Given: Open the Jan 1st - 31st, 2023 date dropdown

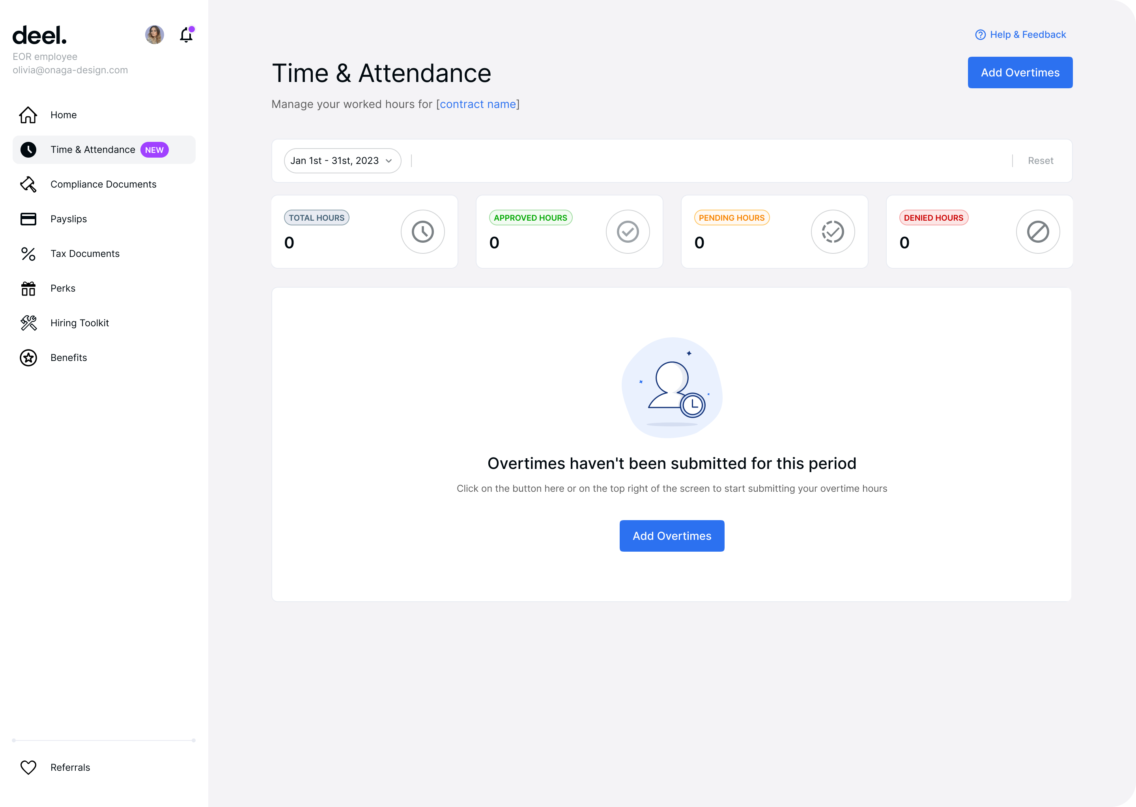Looking at the screenshot, I should pyautogui.click(x=342, y=160).
